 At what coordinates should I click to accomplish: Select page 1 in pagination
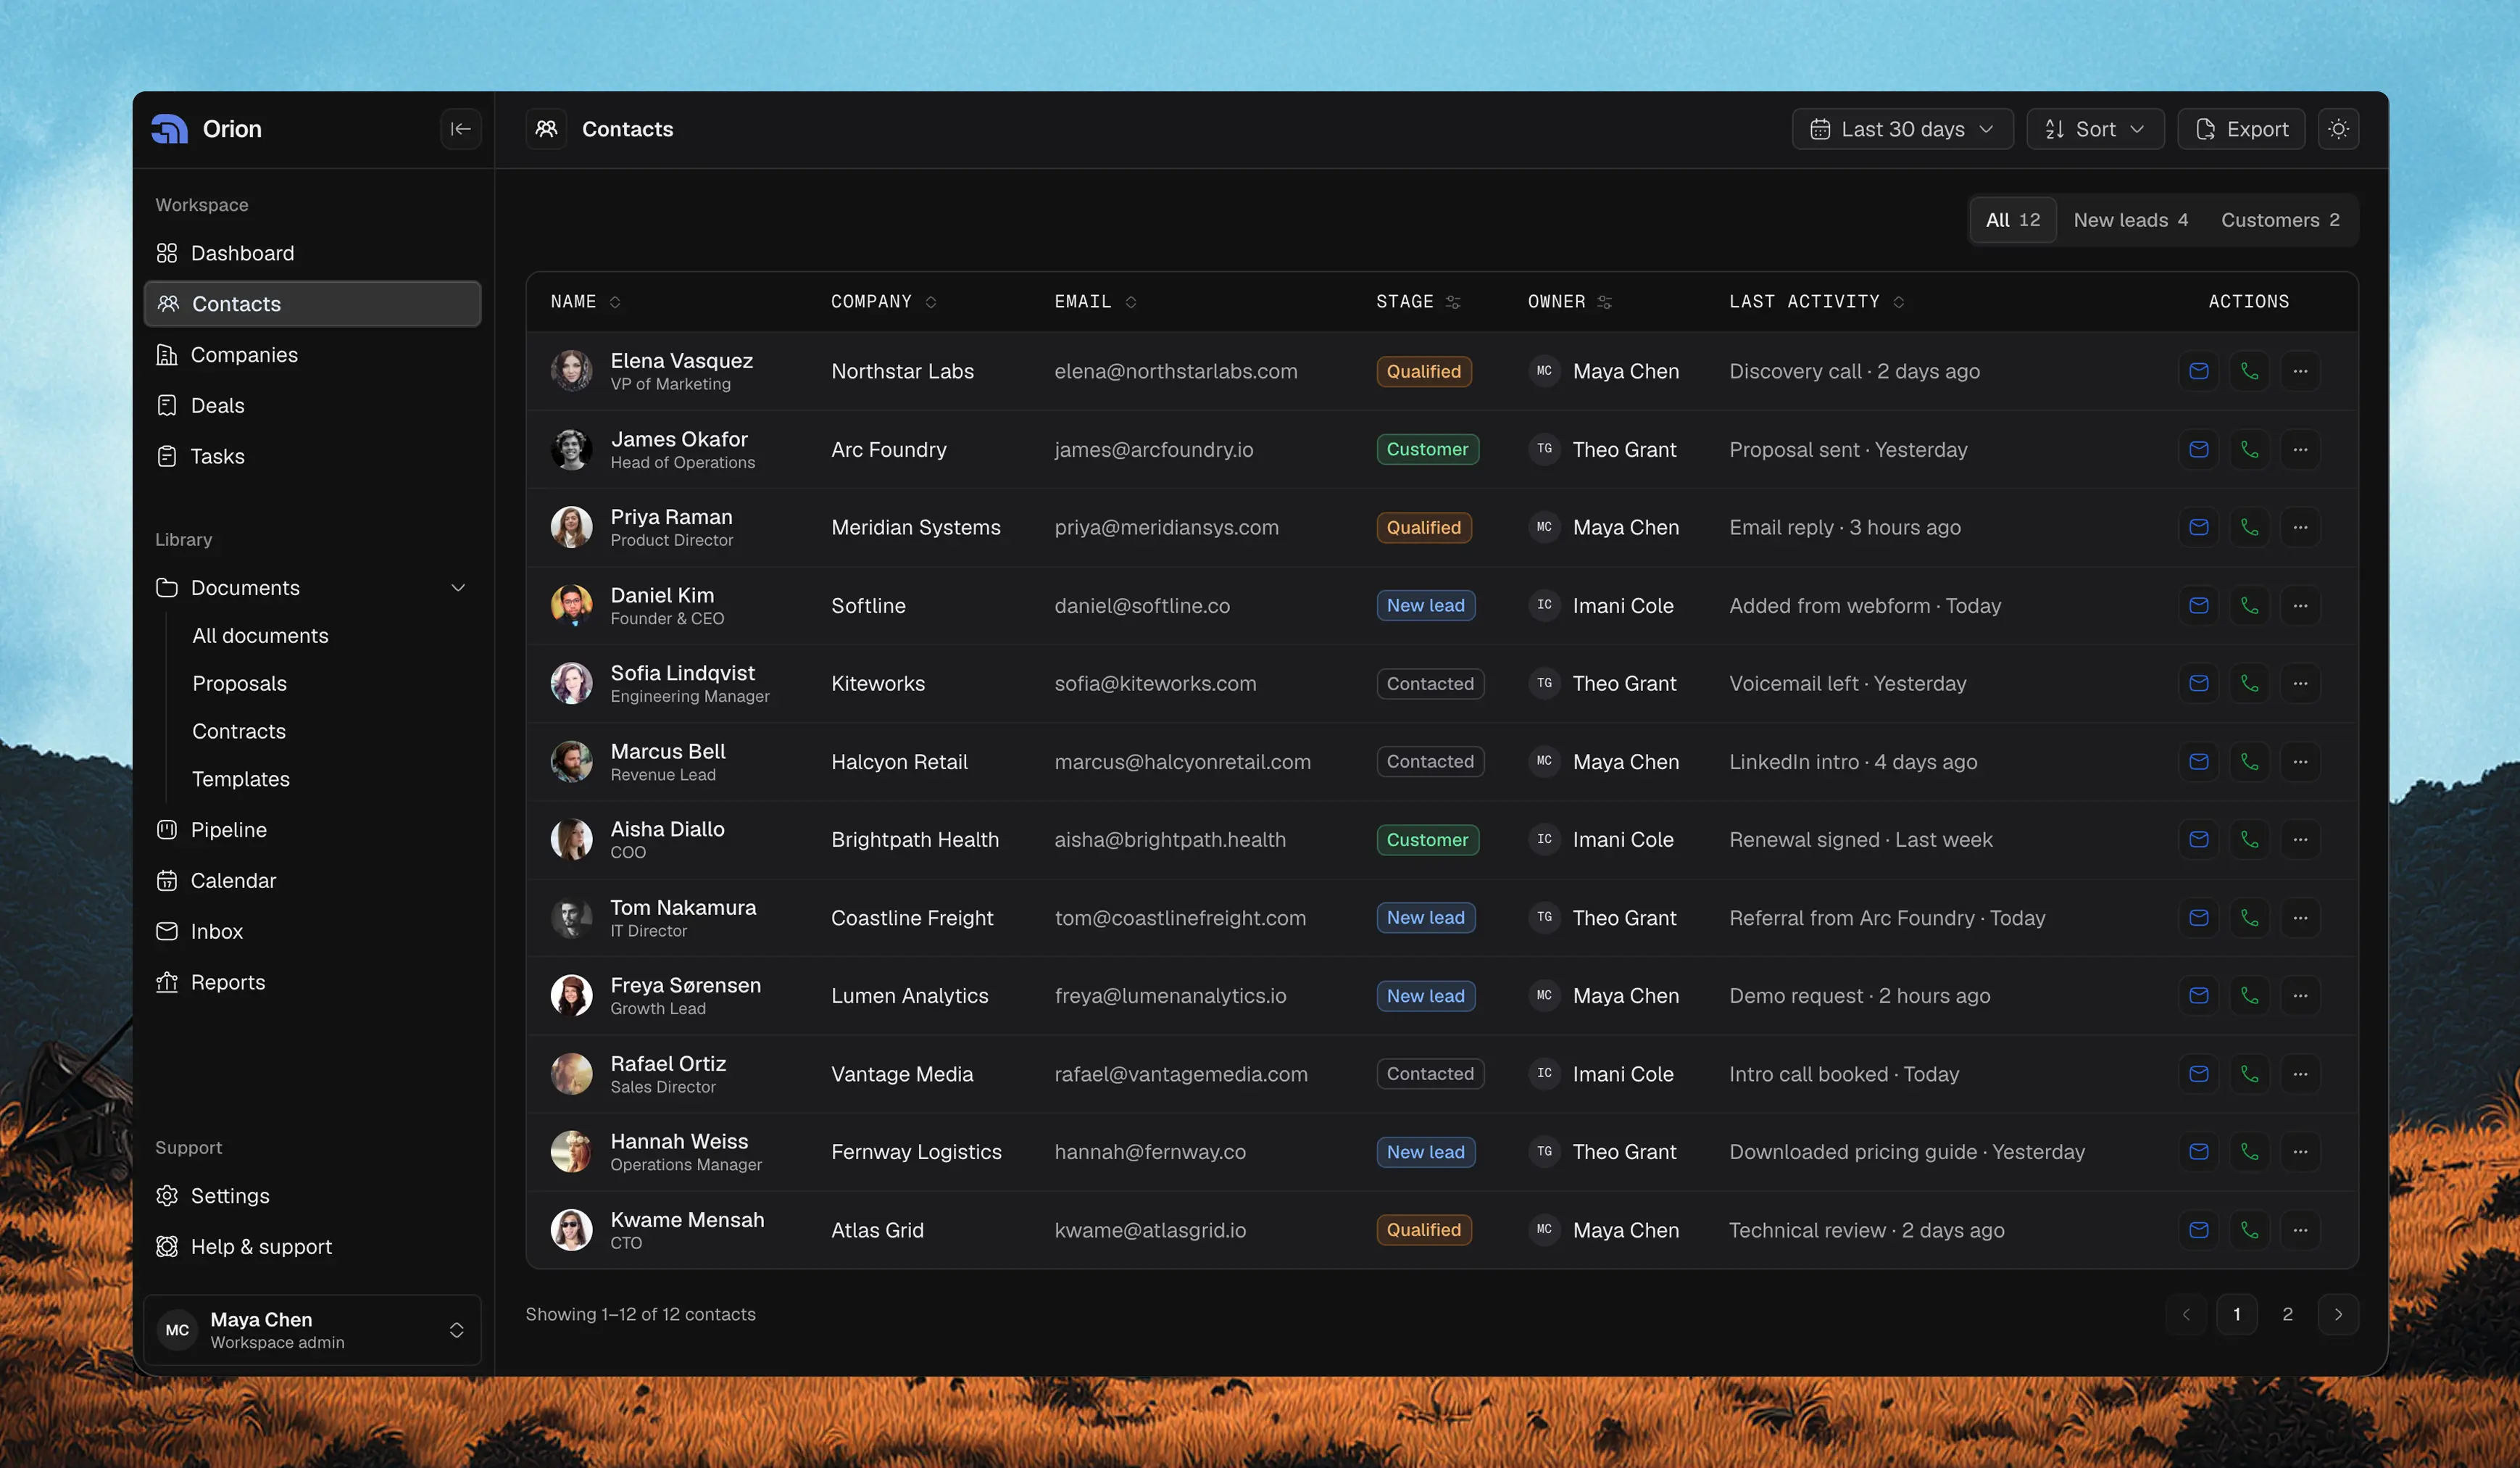tap(2236, 1314)
